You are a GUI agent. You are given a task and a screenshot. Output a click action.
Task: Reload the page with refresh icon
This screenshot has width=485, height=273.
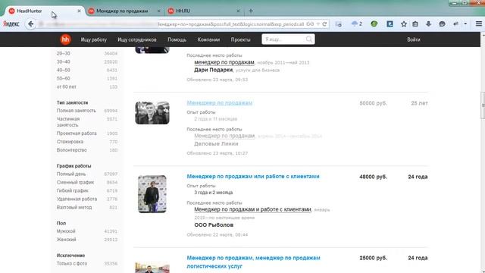324,24
